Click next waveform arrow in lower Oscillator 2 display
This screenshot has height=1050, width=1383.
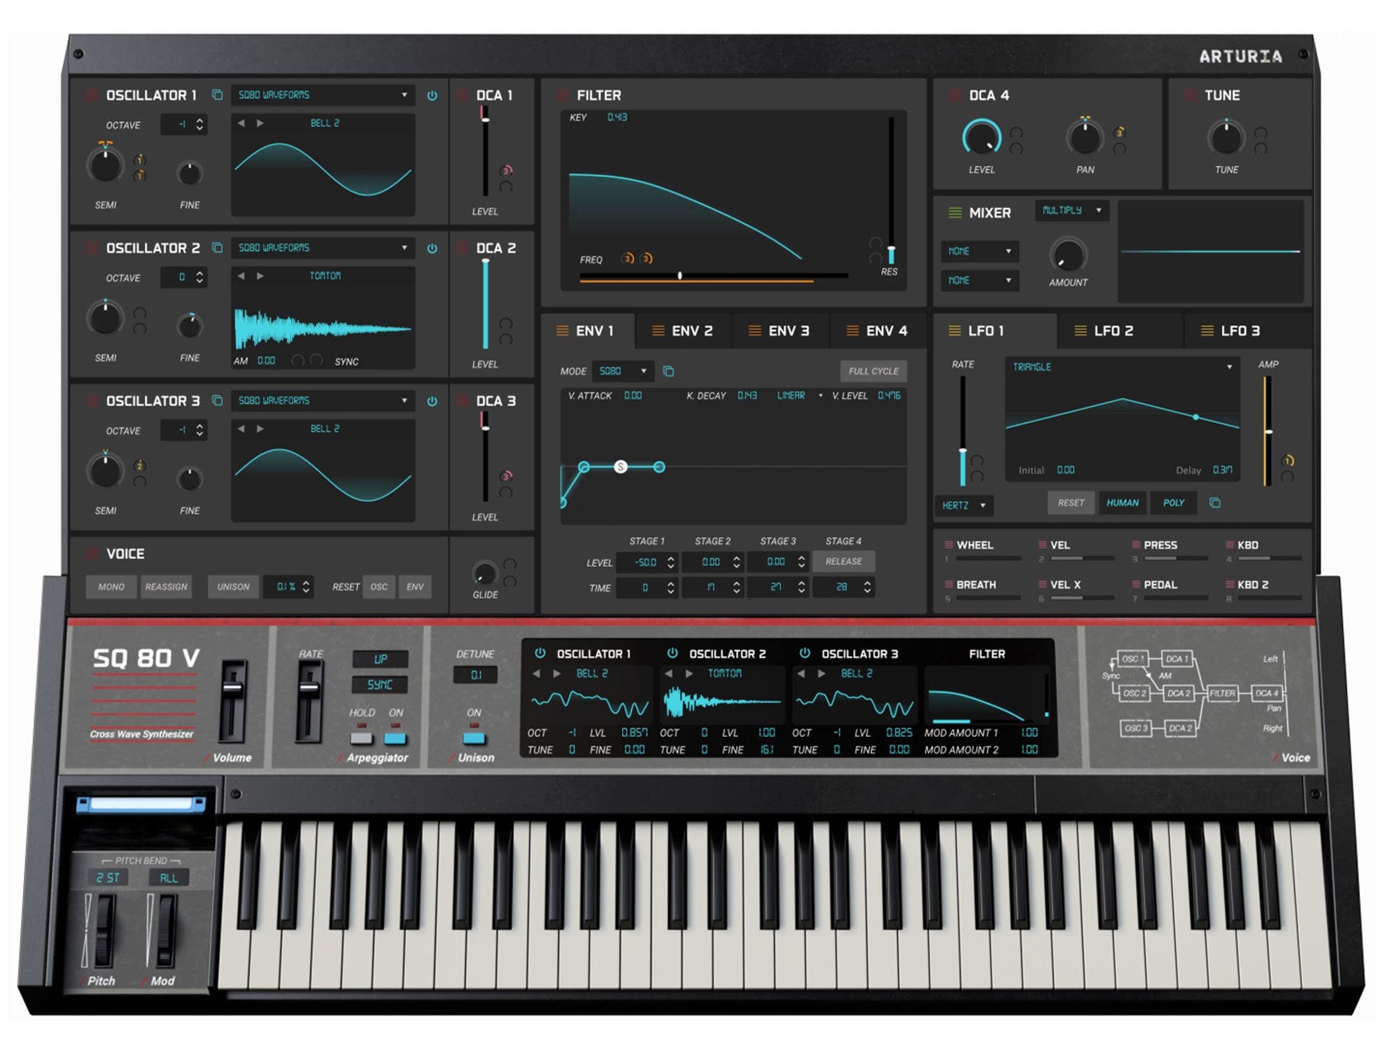pyautogui.click(x=689, y=673)
